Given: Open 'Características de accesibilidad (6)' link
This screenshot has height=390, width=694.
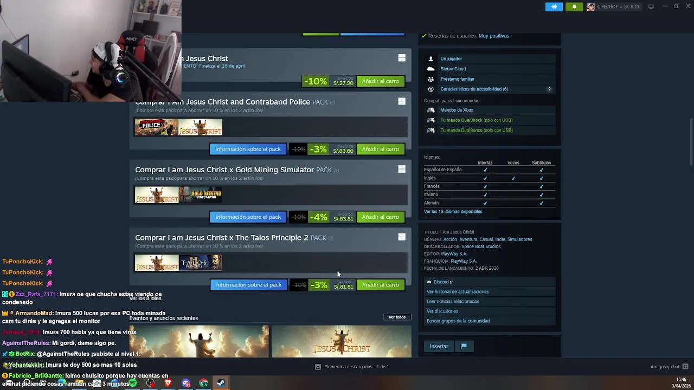Looking at the screenshot, I should coord(474,89).
